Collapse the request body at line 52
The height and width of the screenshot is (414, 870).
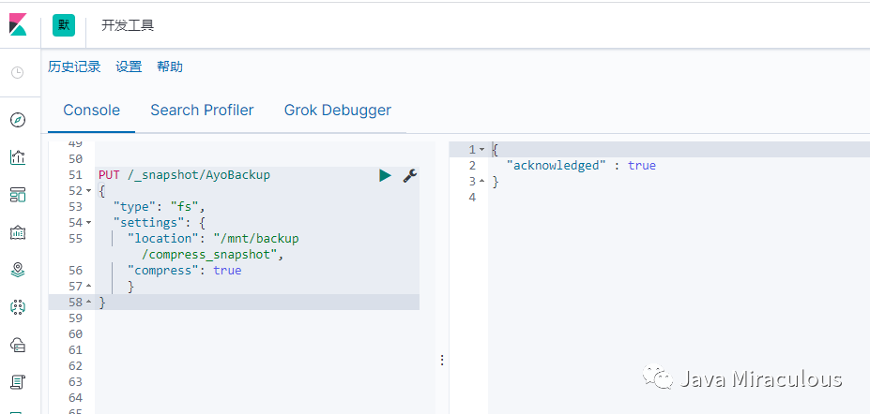click(88, 191)
